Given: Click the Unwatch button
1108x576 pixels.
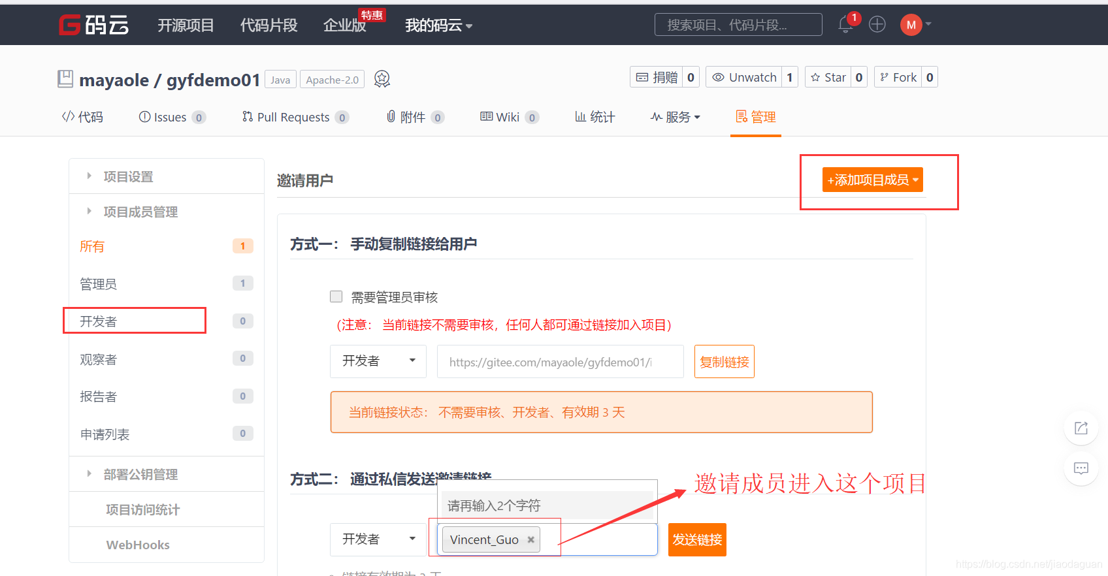Looking at the screenshot, I should tap(744, 77).
